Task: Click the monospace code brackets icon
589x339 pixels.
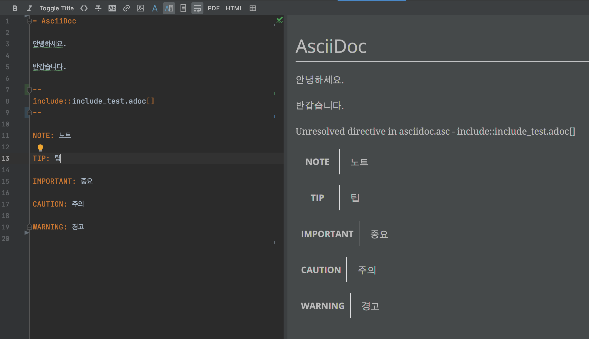Action: (84, 8)
